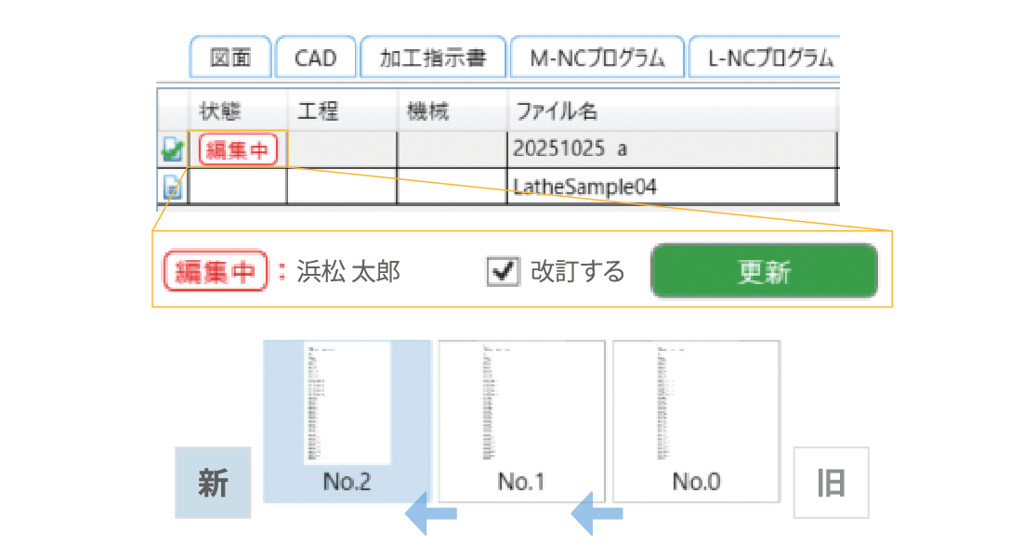Image resolution: width=1023 pixels, height=558 pixels.
Task: Click the green checked file icon in first row
Action: coord(173,149)
